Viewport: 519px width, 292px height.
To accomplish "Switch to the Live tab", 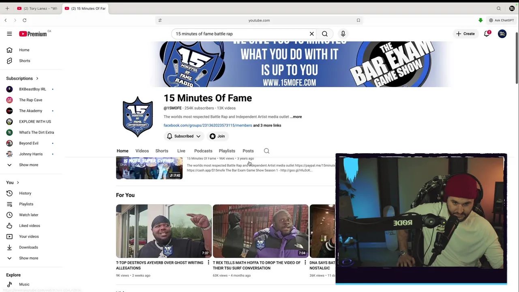I will tap(181, 151).
